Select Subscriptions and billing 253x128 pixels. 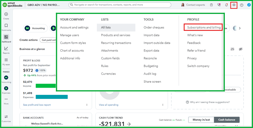click(204, 27)
